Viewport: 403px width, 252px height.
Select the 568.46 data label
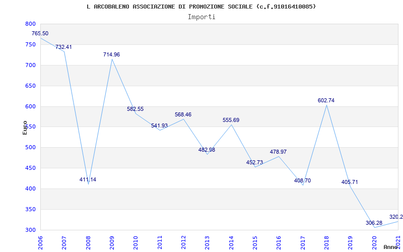pos(183,115)
